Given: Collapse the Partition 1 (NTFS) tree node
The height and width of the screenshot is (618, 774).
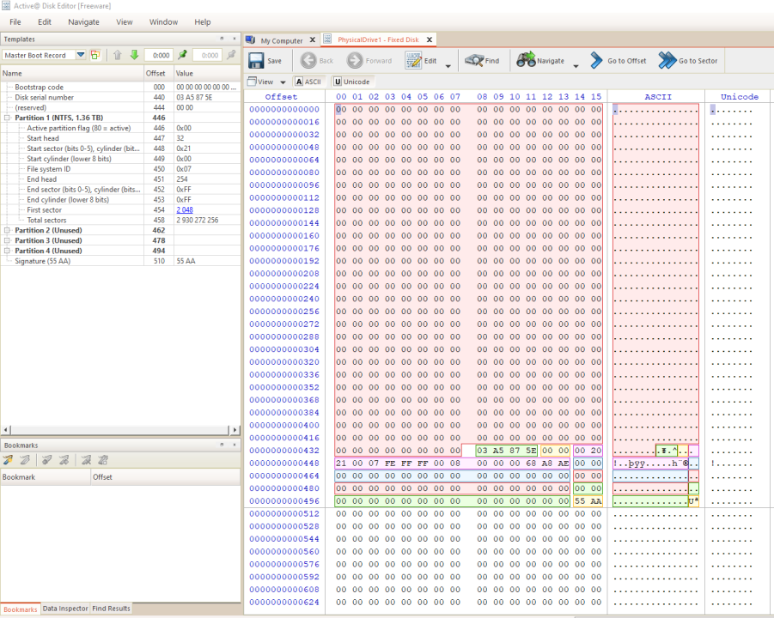Looking at the screenshot, I should 7,118.
